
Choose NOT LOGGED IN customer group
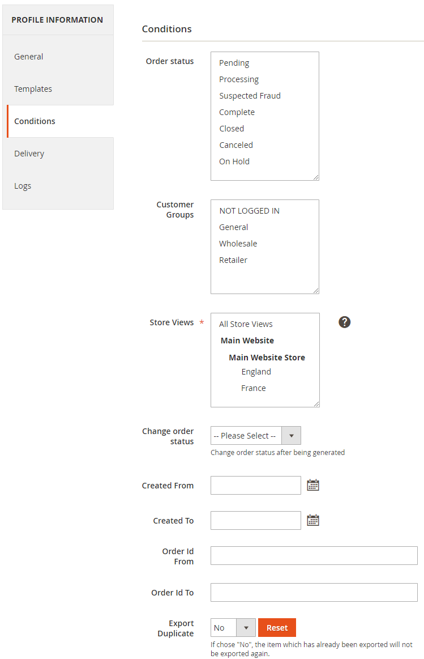pos(249,211)
